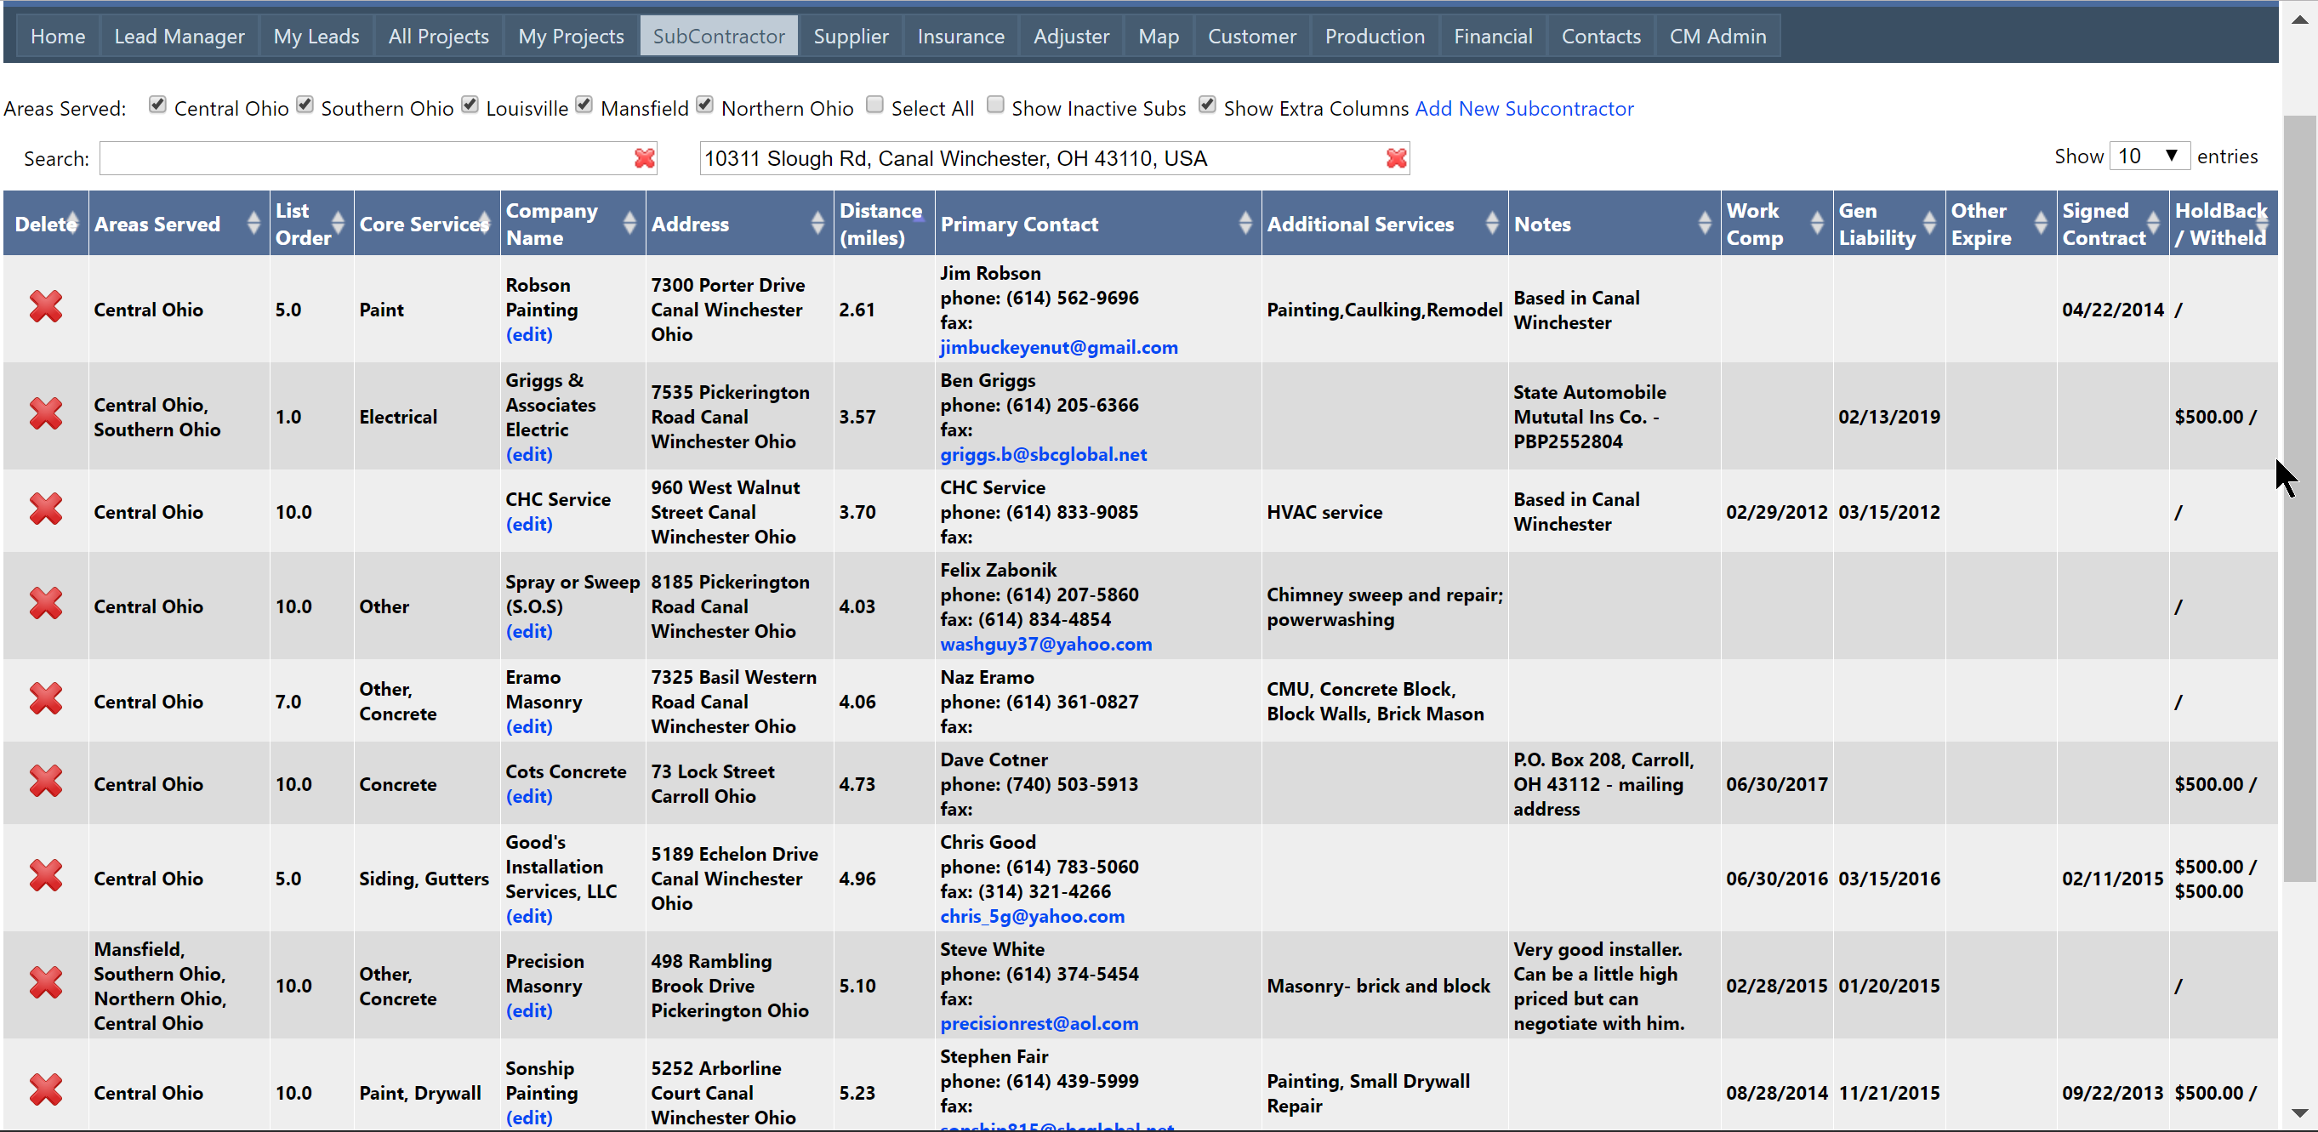Switch to the My Leads tab

(x=316, y=36)
